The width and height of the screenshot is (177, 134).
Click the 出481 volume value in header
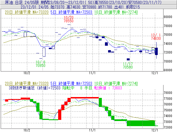pyautogui.click(x=119, y=7)
